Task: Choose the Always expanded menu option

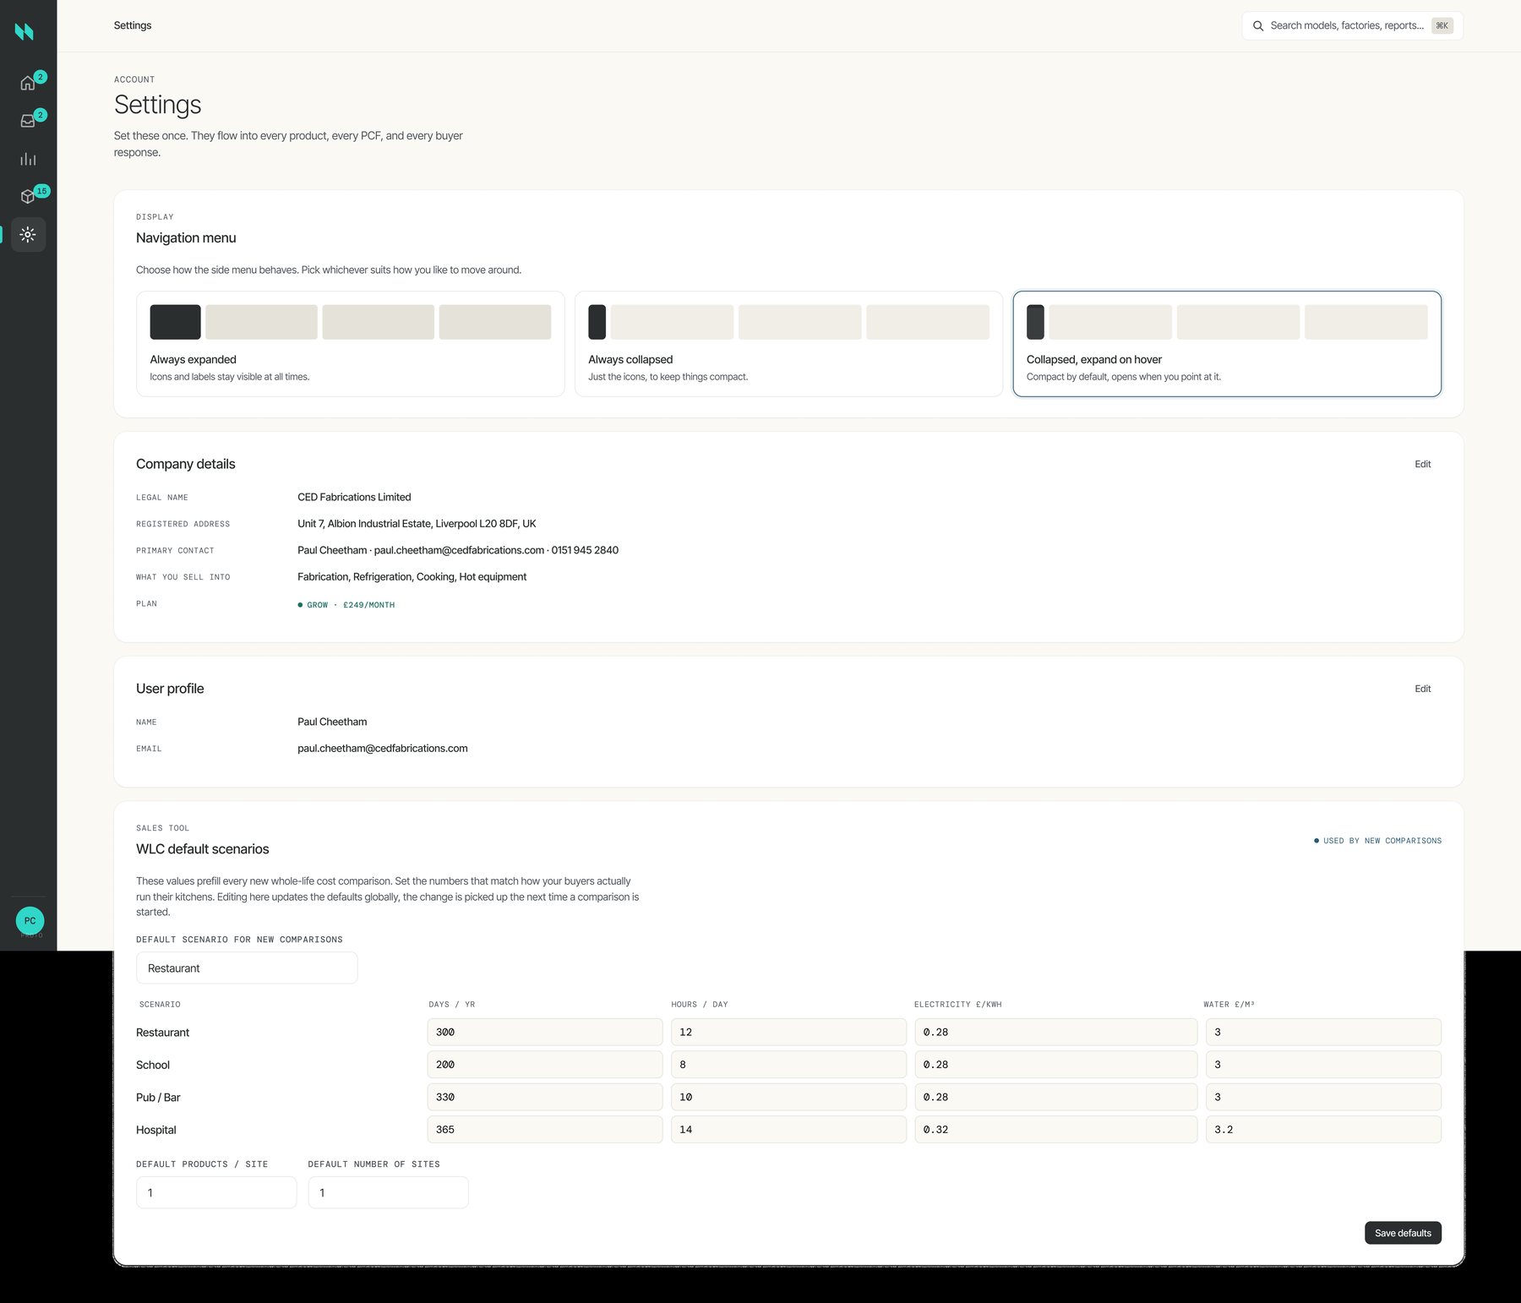Action: click(350, 344)
